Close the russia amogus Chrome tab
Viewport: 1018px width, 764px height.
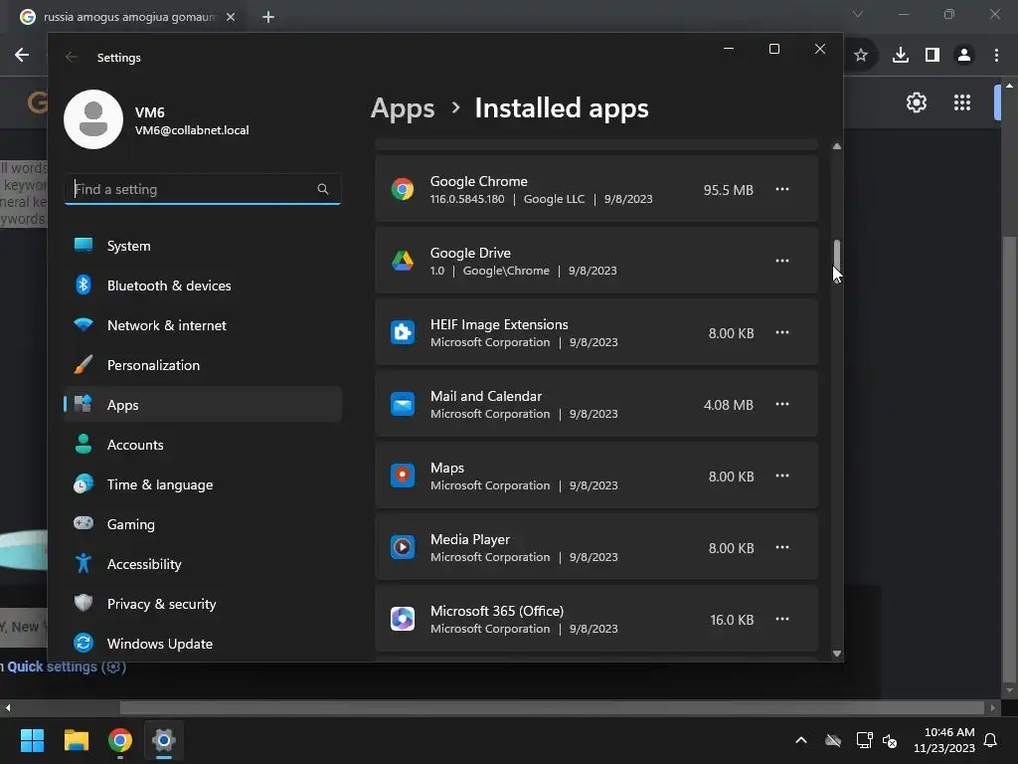tap(231, 17)
